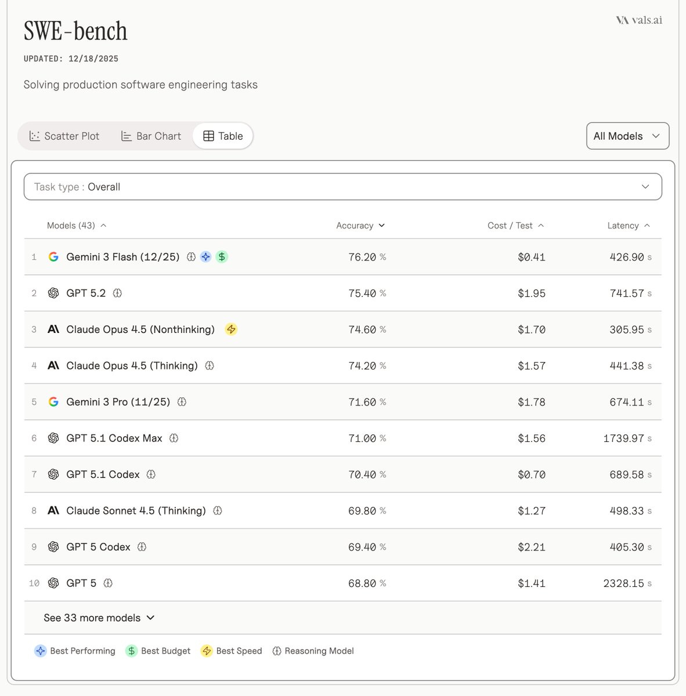The width and height of the screenshot is (686, 696).
Task: Click the OpenAI logo in row 10 GPT 5
Action: tap(53, 583)
